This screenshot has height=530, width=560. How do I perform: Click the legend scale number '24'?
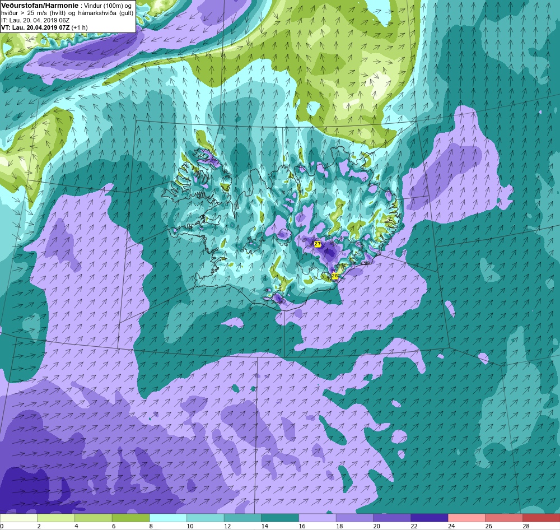(451, 526)
